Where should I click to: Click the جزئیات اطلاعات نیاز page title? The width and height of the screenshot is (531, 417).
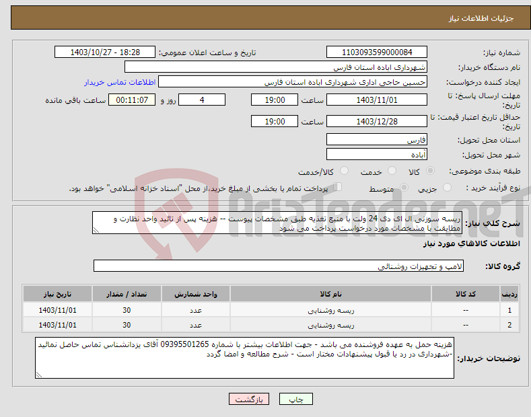click(481, 18)
